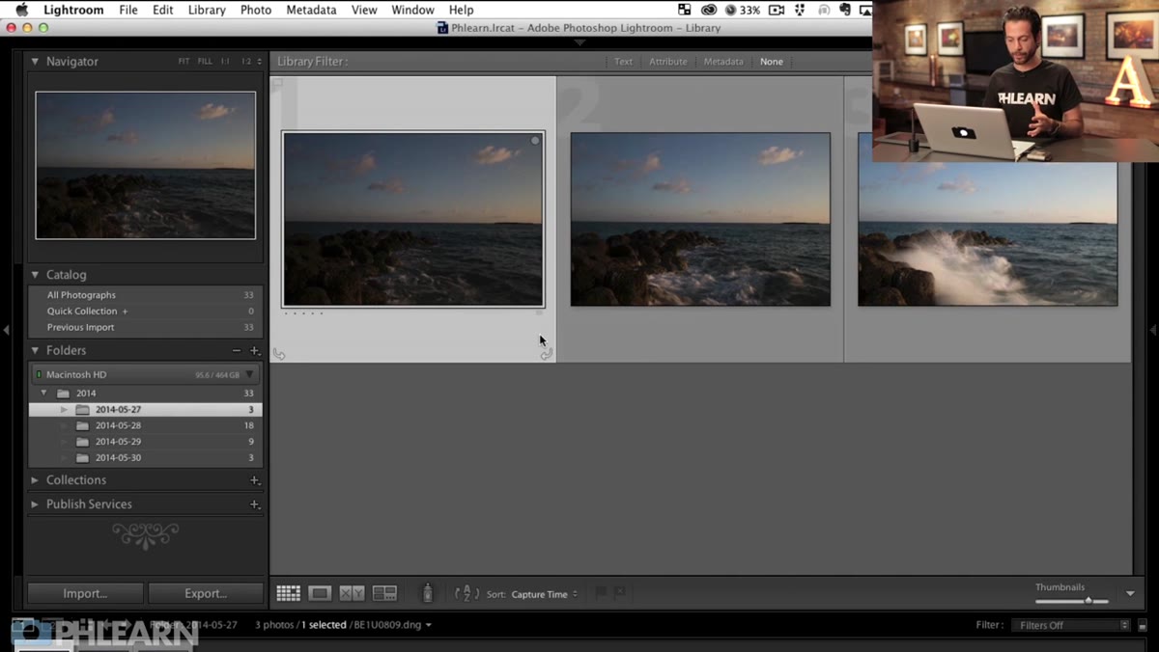
Task: Select the 2014-05-28 folder
Action: [145, 425]
